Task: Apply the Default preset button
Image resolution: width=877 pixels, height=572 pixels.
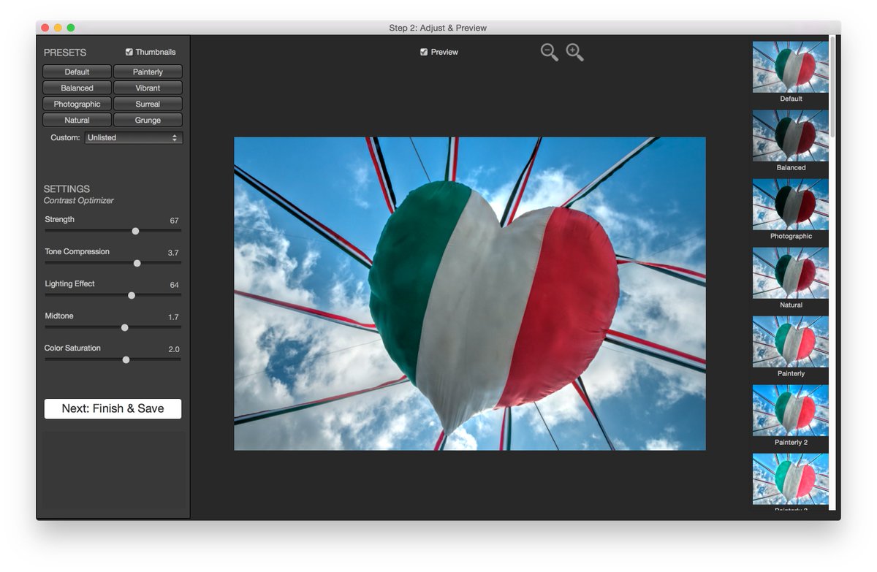Action: (x=77, y=72)
